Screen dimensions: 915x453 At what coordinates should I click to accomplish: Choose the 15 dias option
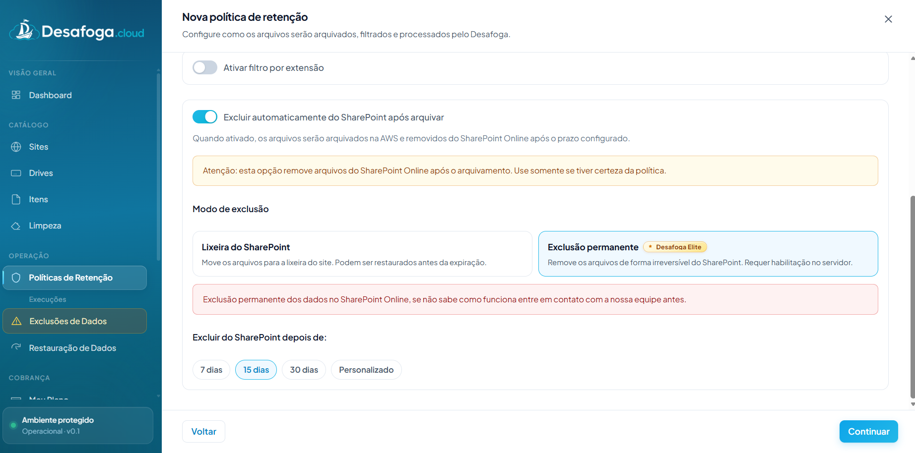coord(256,370)
